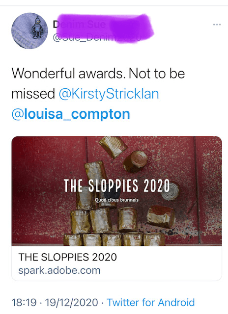The image size is (228, 314).
Task: Click the silver tin can at the heading's right end
Action: coord(171,191)
